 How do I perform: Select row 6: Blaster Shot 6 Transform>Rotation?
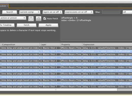(66, 83)
